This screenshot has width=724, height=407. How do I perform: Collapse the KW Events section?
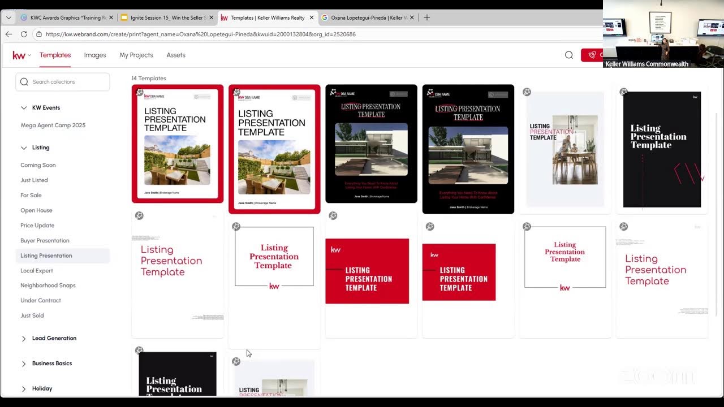24,107
